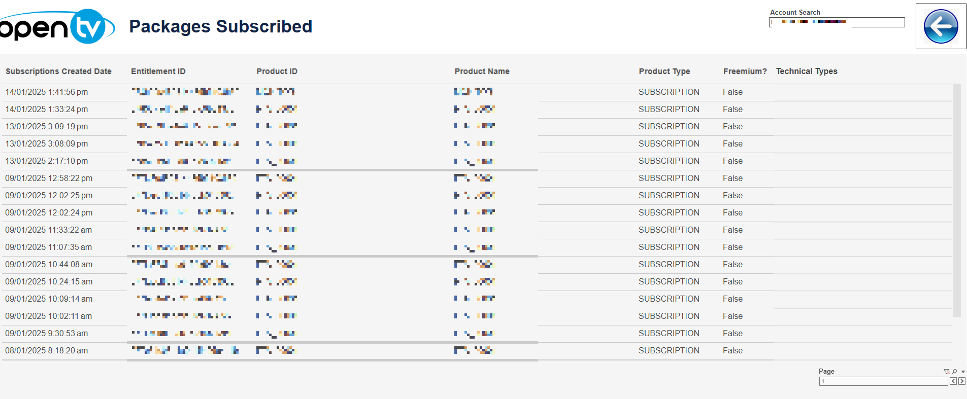Go to the next page
The height and width of the screenshot is (399, 967).
tap(962, 381)
